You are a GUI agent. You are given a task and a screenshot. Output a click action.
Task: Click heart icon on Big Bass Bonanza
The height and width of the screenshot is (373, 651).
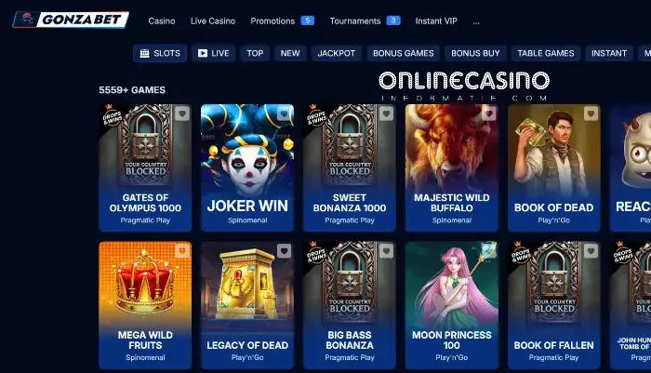click(x=386, y=251)
